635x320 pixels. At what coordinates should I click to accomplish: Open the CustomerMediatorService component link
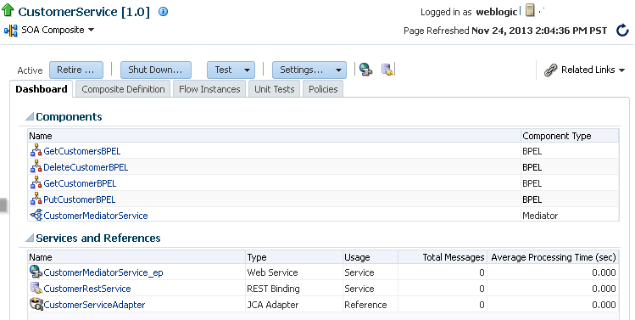96,216
